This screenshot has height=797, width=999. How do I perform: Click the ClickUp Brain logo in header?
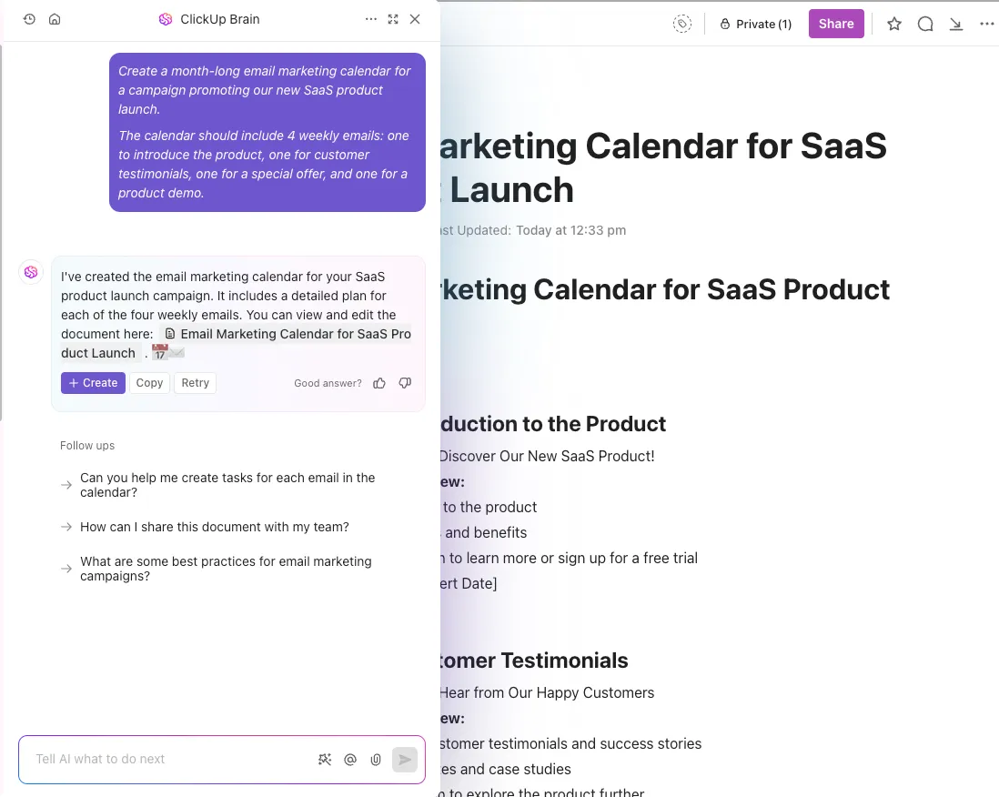coord(166,19)
